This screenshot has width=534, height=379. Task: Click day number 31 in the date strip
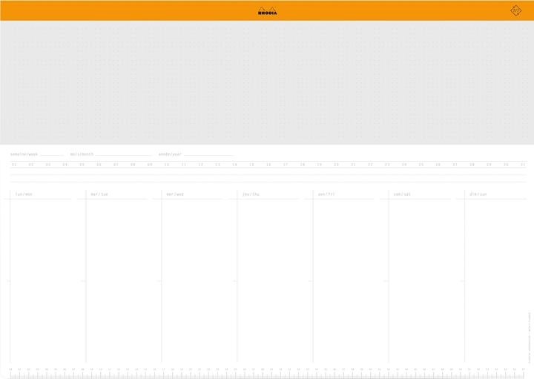pyautogui.click(x=523, y=165)
